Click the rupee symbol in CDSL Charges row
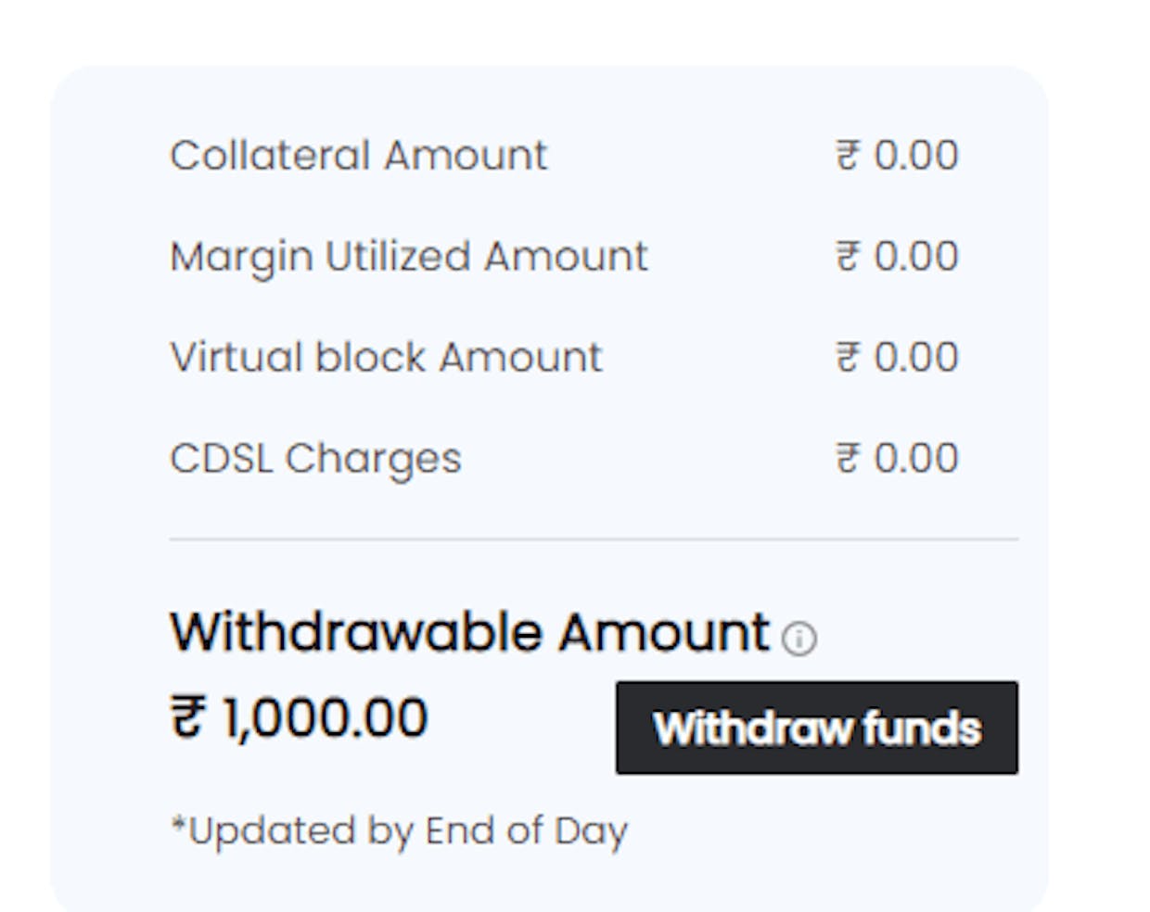The height and width of the screenshot is (912, 1150). click(848, 458)
